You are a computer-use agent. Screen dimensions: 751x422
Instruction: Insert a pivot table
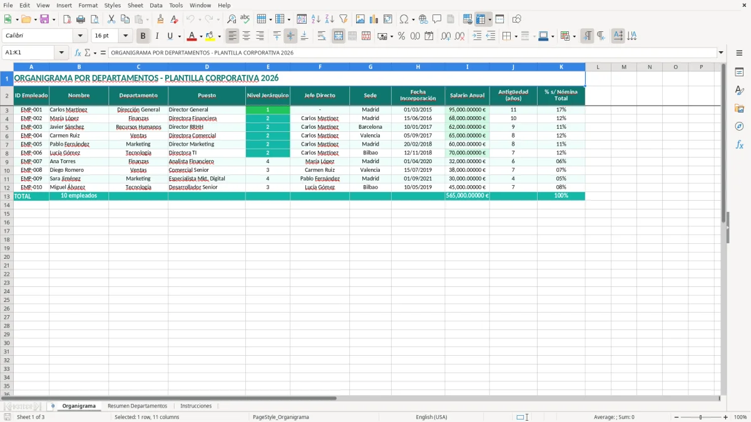[x=388, y=19]
